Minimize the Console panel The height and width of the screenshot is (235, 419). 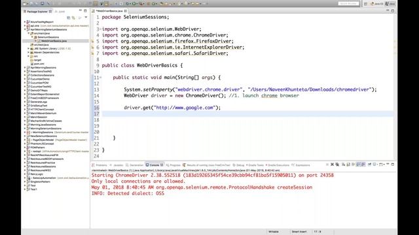tap(388, 164)
